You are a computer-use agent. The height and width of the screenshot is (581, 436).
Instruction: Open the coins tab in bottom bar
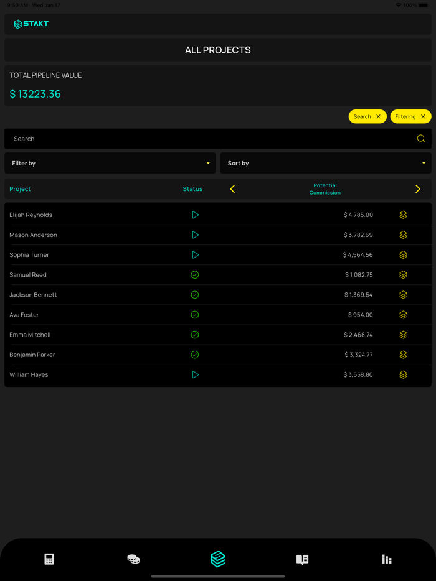[x=133, y=559]
